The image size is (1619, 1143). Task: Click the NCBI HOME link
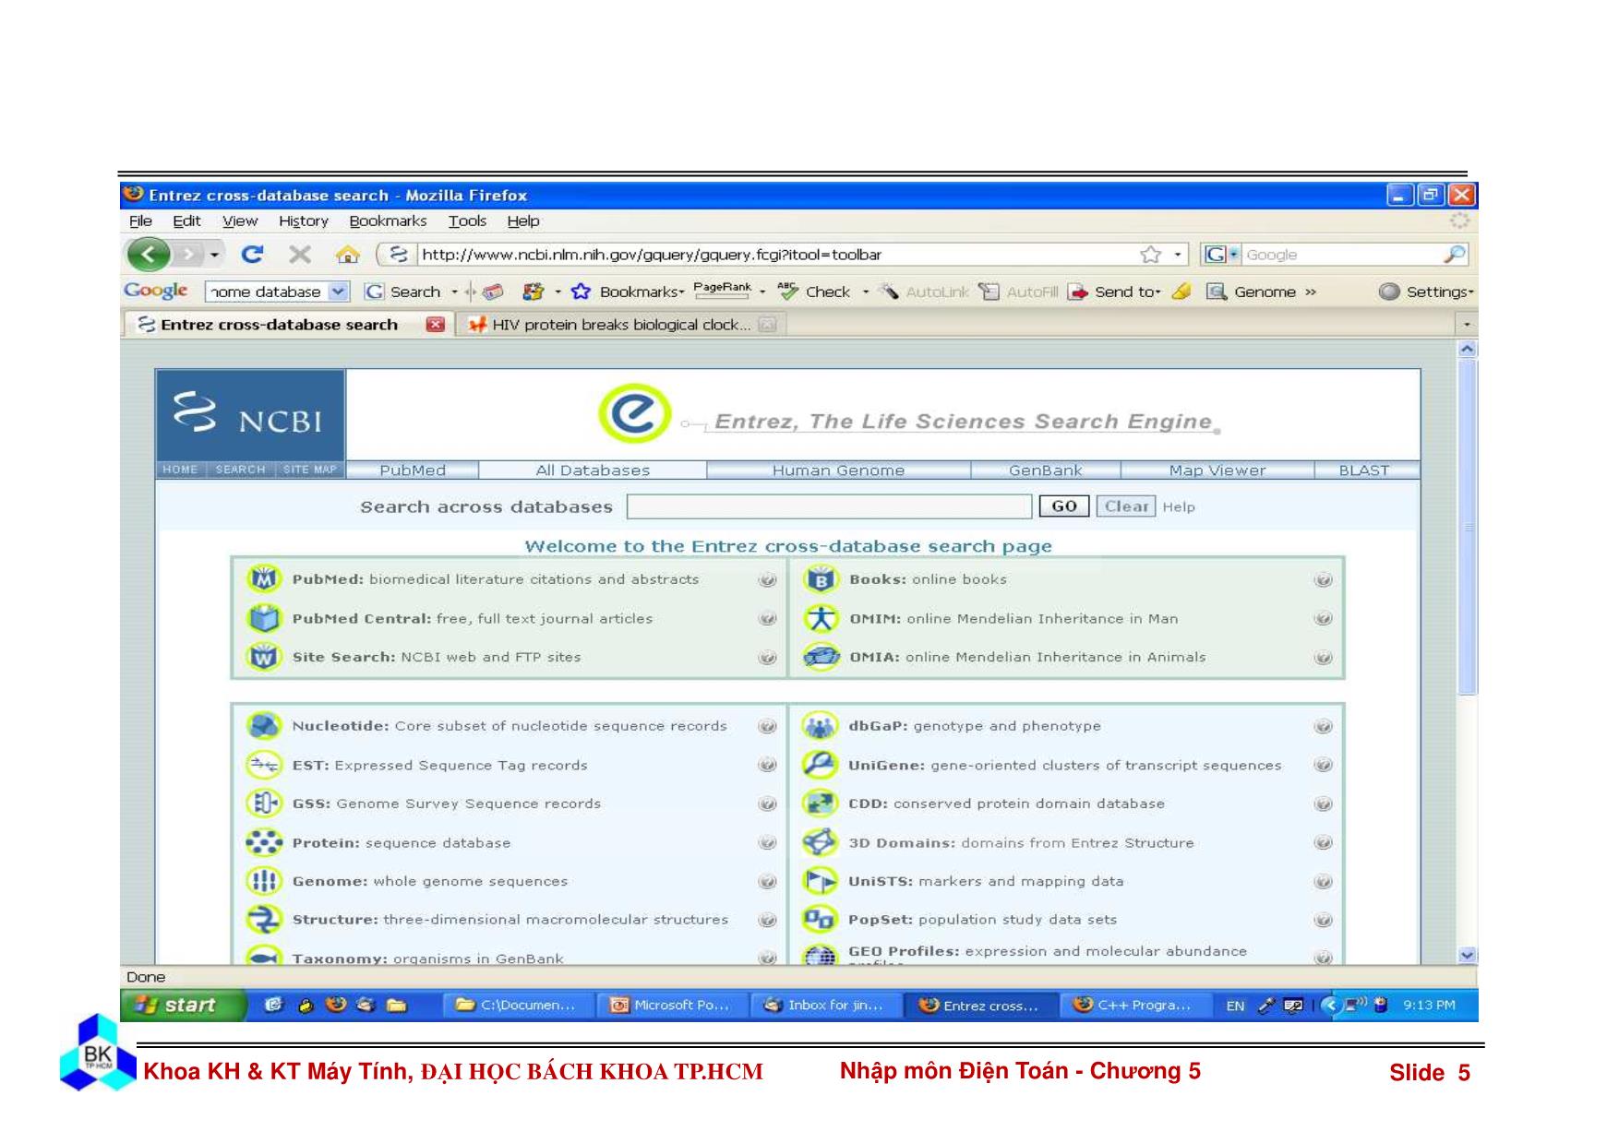(x=180, y=470)
